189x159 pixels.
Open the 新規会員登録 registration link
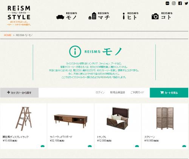point(118,92)
